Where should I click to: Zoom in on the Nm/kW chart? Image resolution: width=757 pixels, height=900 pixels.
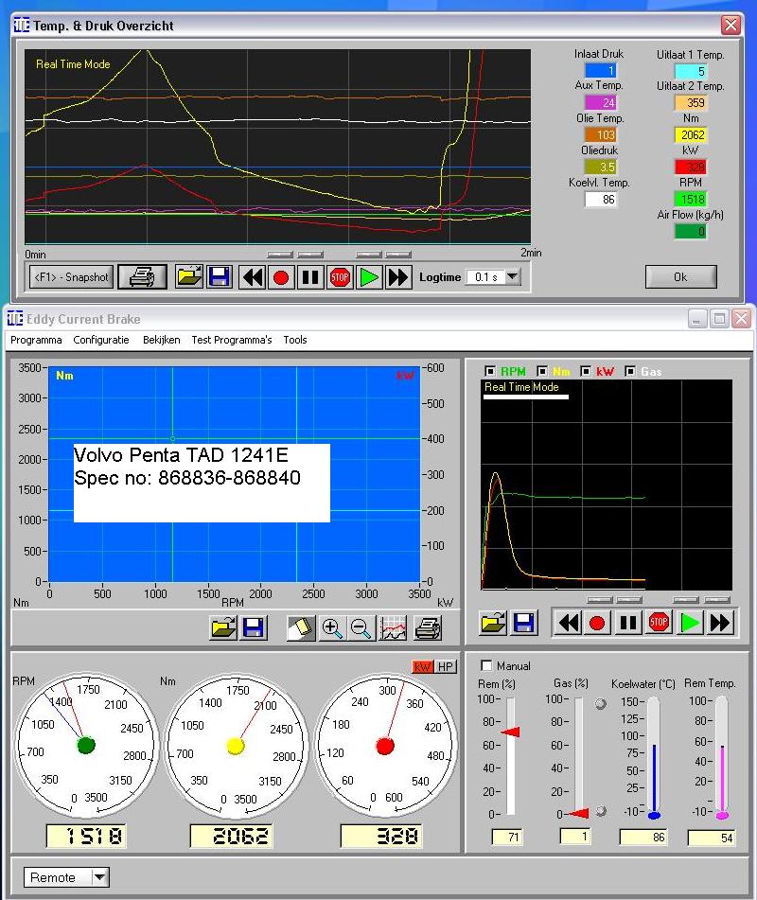[332, 627]
